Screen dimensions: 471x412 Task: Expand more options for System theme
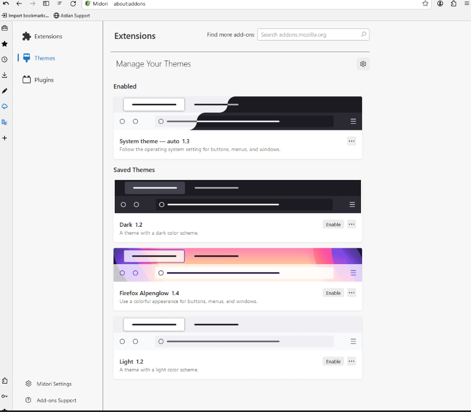tap(352, 141)
